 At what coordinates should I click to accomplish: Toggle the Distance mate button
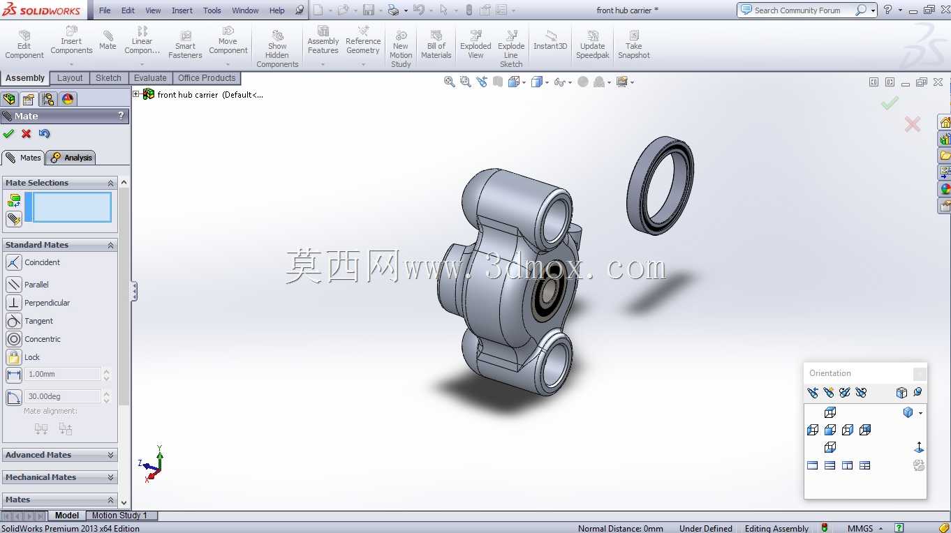(x=14, y=375)
